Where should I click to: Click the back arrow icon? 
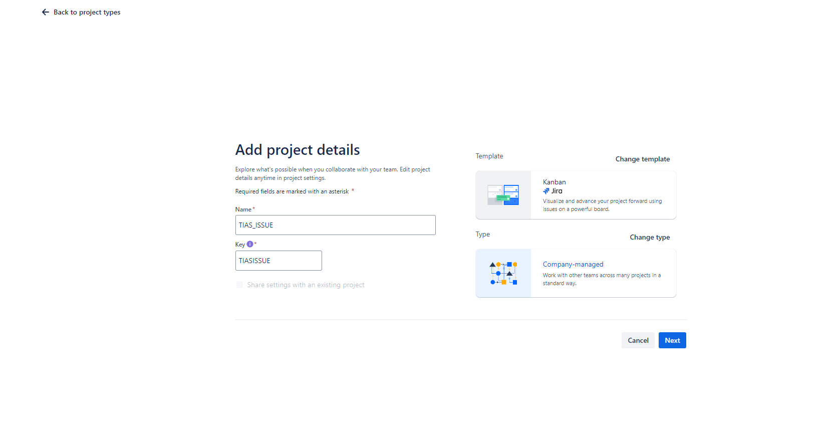click(x=46, y=12)
